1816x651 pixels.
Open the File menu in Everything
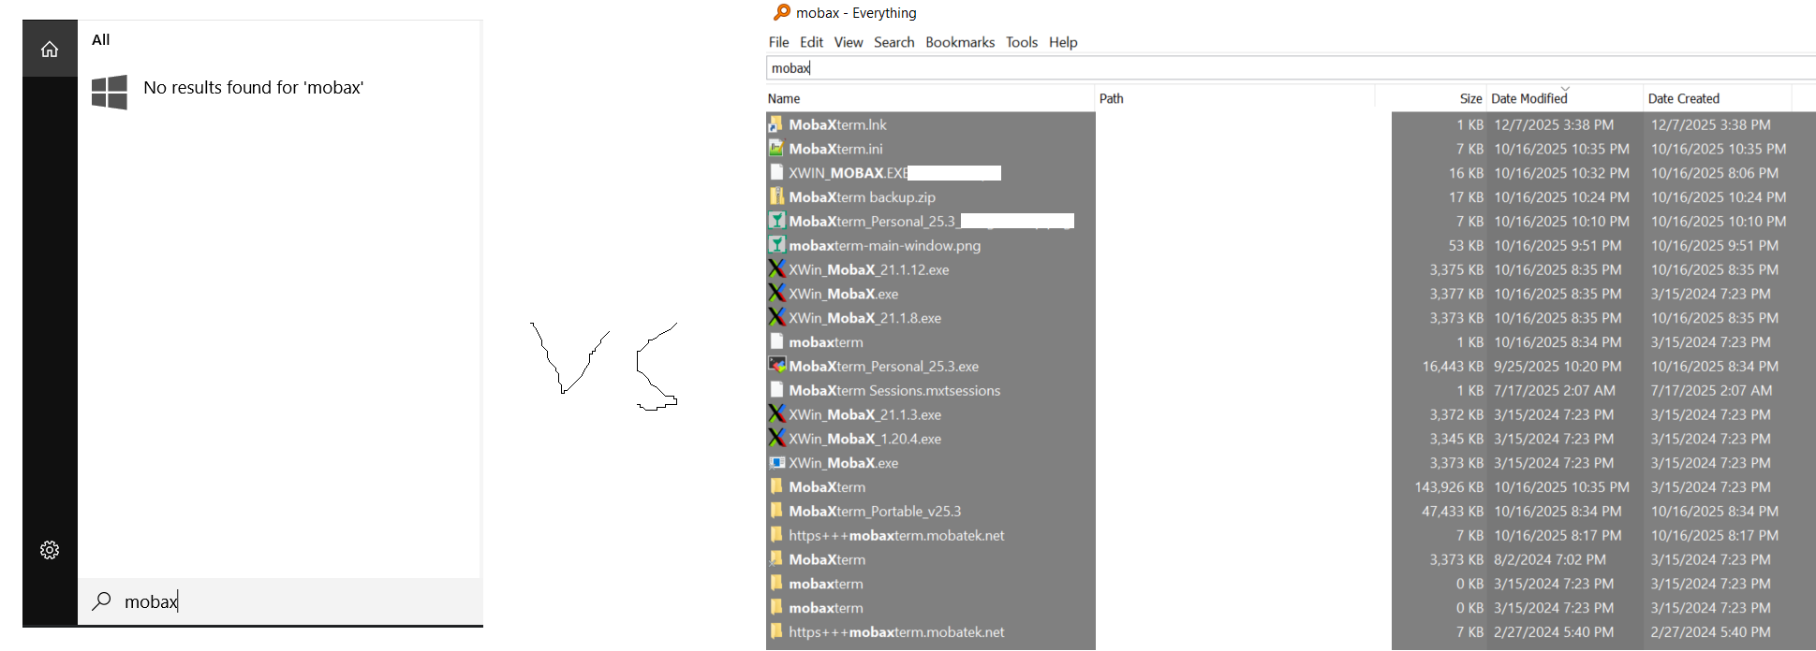778,42
